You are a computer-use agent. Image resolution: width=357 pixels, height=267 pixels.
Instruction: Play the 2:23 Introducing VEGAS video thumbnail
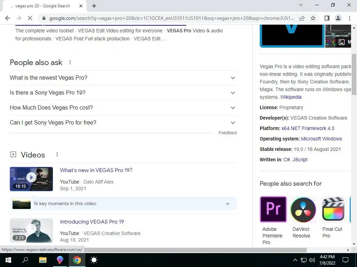(31, 230)
